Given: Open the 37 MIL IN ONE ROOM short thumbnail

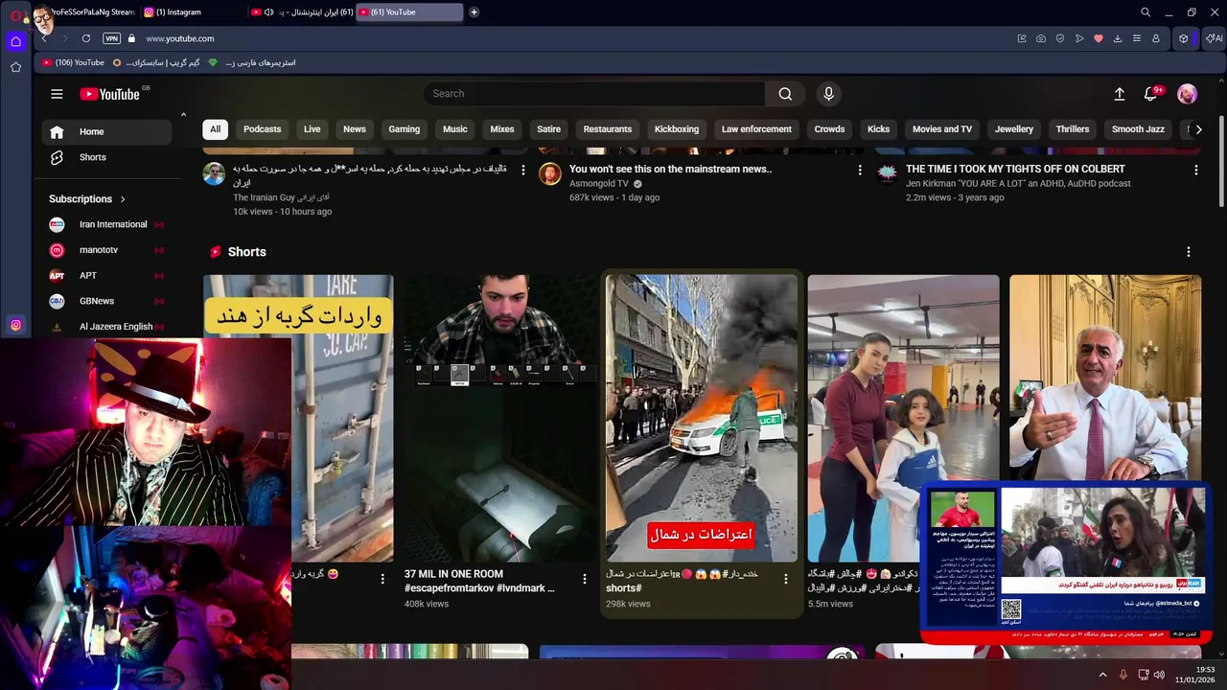Looking at the screenshot, I should point(499,419).
